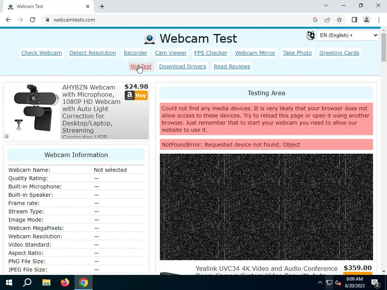Click the Webcam Resolution label
The width and height of the screenshot is (387, 290).
(x=35, y=236)
